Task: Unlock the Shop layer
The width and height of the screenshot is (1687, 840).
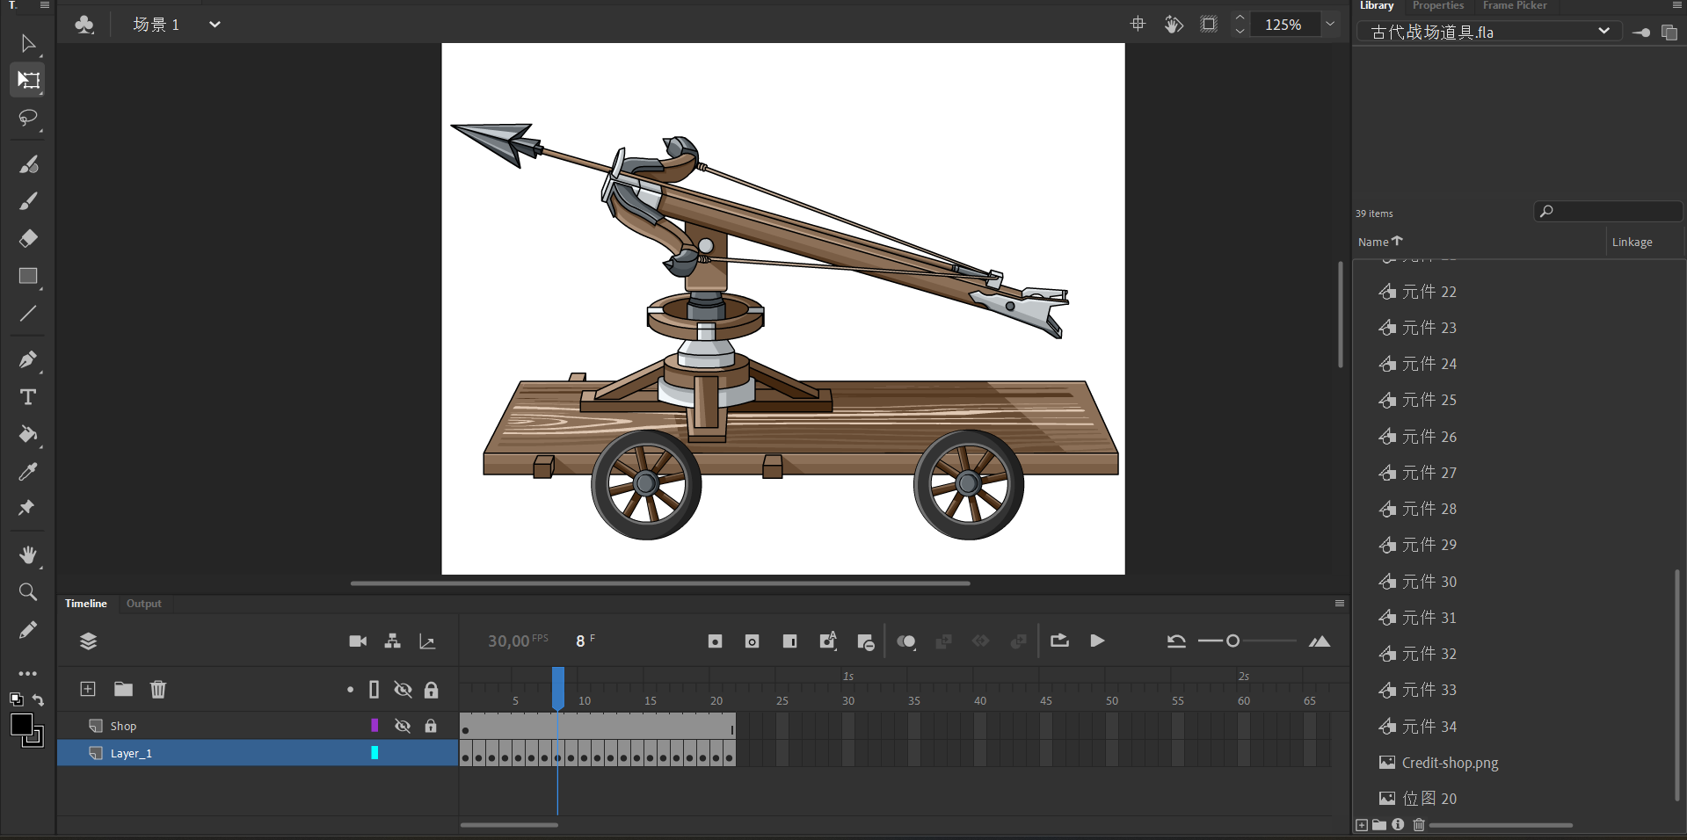Action: click(x=431, y=726)
